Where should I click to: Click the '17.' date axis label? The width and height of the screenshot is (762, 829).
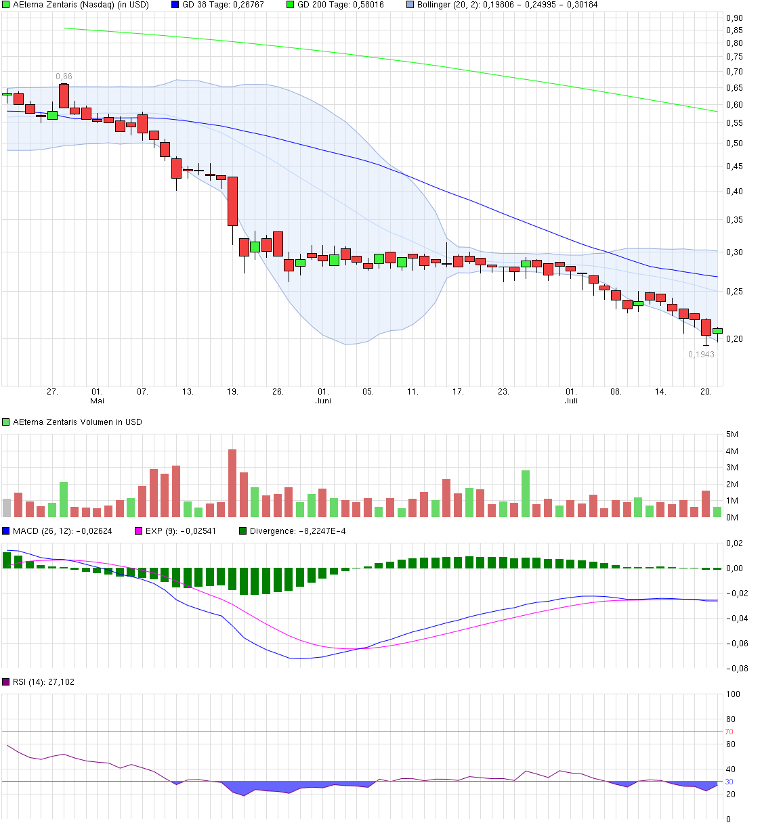pyautogui.click(x=458, y=392)
